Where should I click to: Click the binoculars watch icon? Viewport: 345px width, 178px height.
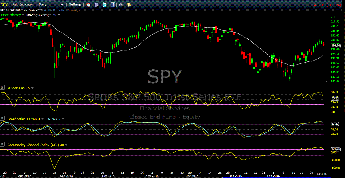121,5
